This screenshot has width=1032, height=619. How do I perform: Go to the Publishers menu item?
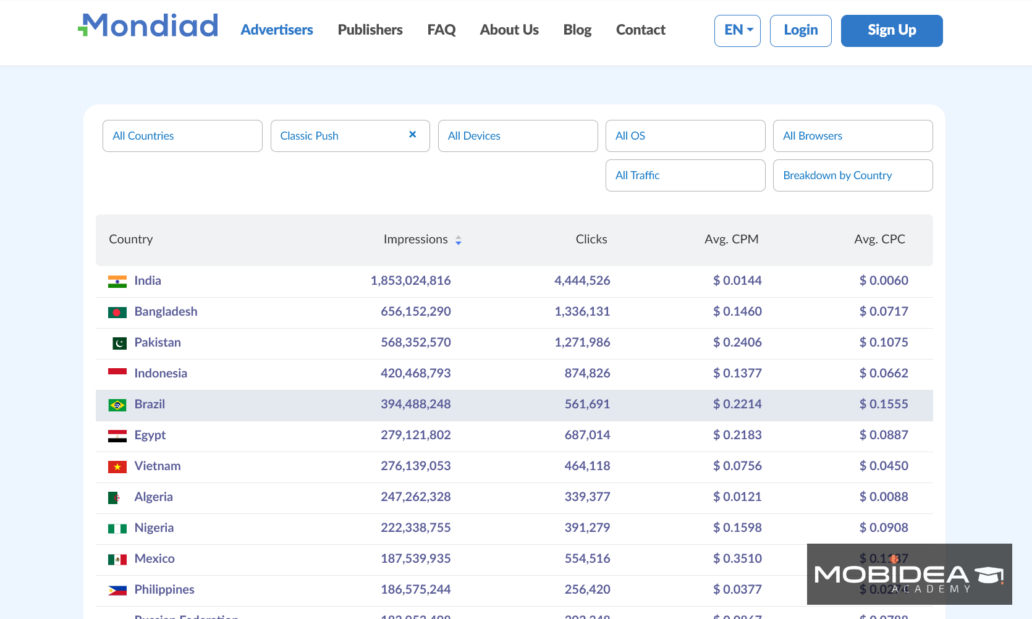point(370,30)
